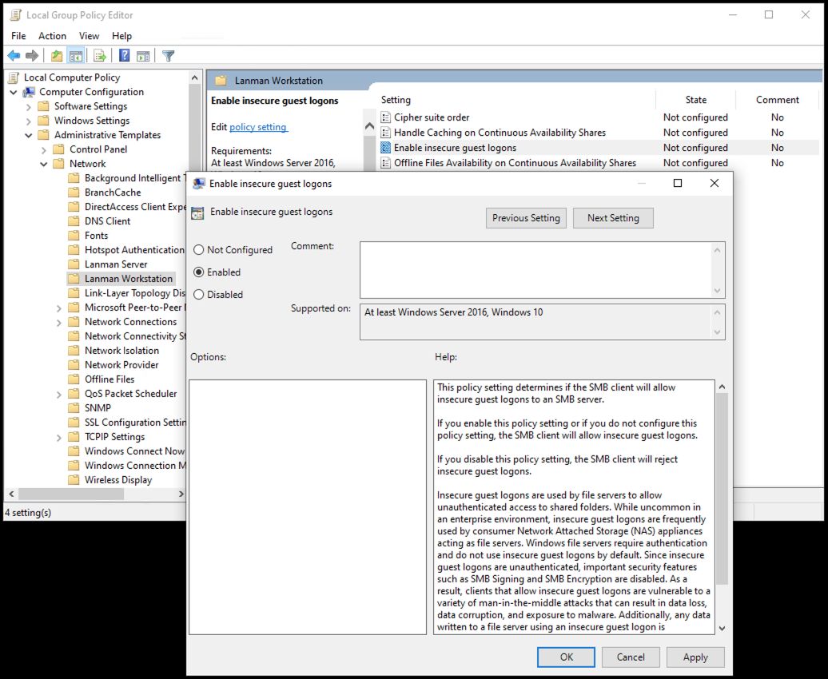
Task: Click the highlighted Enable insecure guest logons list icon
Action: [385, 148]
